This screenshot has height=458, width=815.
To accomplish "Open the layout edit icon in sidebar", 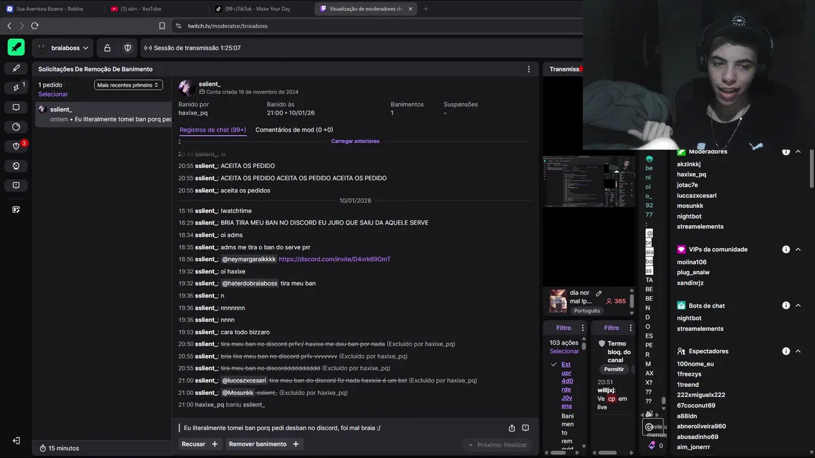I will click(x=16, y=209).
